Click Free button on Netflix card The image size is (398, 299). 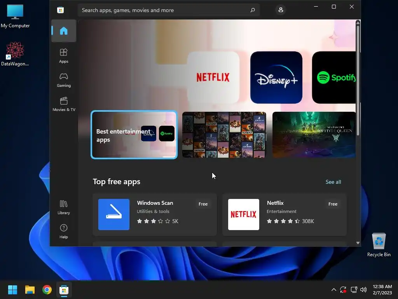(333, 204)
